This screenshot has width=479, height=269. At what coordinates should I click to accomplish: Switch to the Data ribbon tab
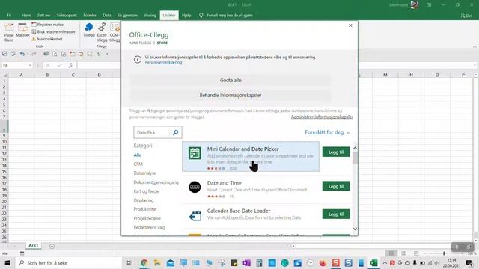point(107,15)
